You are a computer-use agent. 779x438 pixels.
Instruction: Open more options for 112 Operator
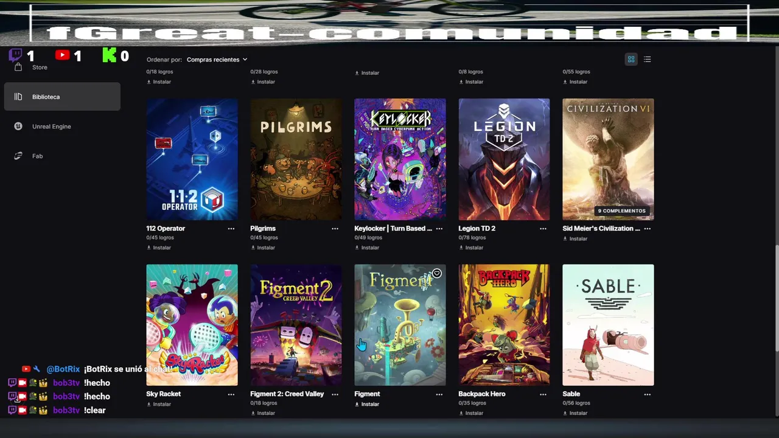coord(231,229)
